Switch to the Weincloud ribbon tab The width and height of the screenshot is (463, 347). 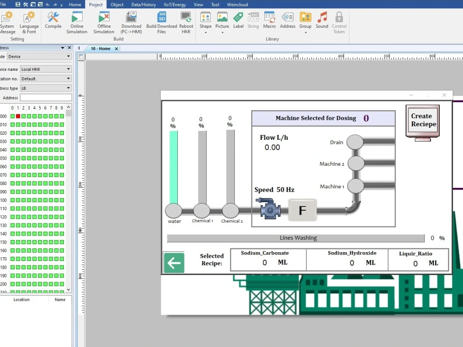pos(237,5)
